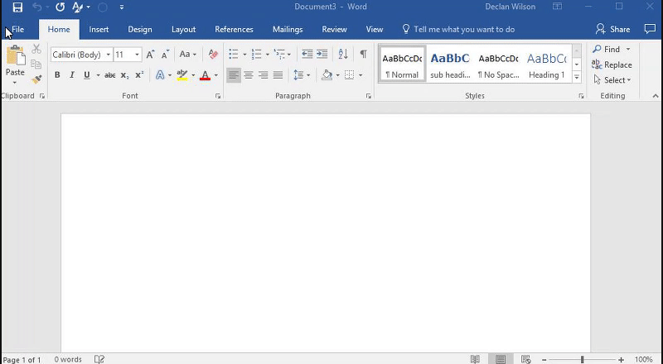Apply the Text Effects outlined A icon
The width and height of the screenshot is (663, 364).
(161, 75)
